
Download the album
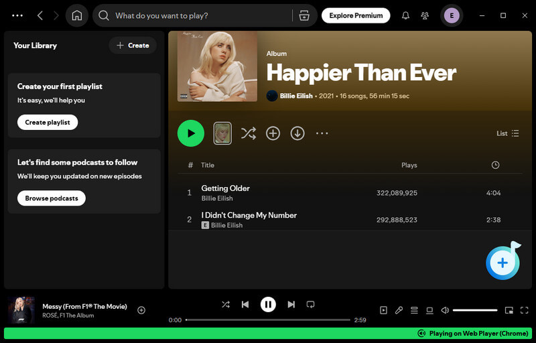coord(297,133)
